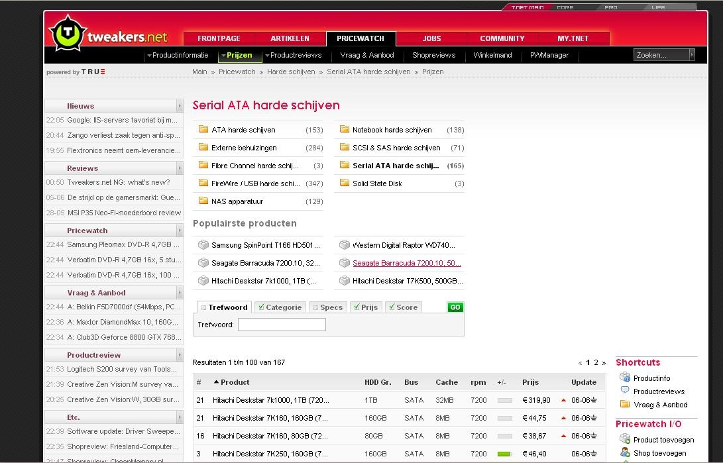Click the Seagate Barracuda 7200.10, 32 product icon
Screen dimensions: 723x463
click(203, 262)
